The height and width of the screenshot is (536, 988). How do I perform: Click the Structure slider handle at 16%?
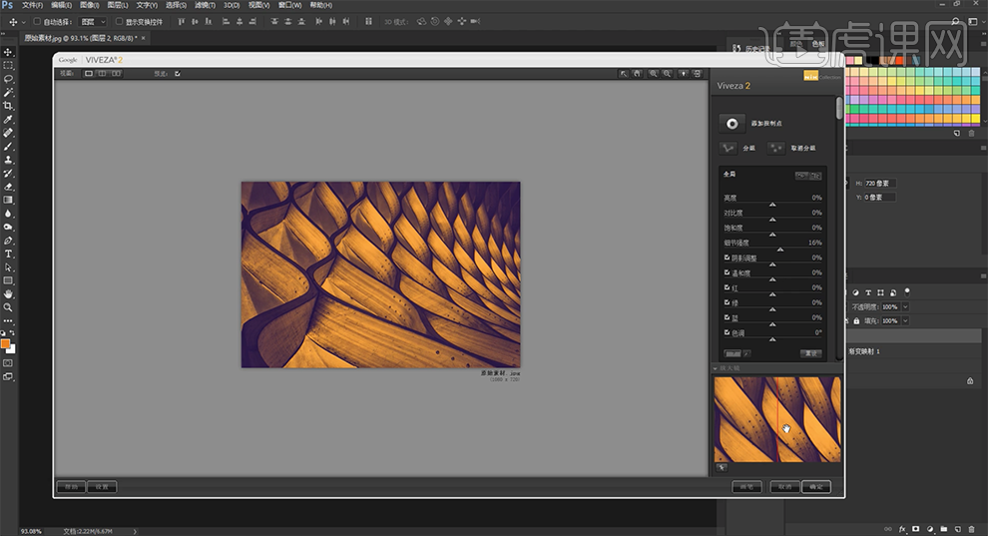coord(780,250)
